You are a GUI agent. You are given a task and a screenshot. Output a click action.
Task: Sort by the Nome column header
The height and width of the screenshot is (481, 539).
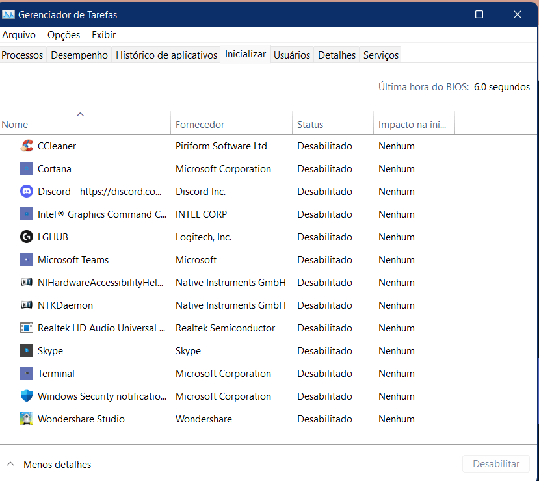(85, 122)
